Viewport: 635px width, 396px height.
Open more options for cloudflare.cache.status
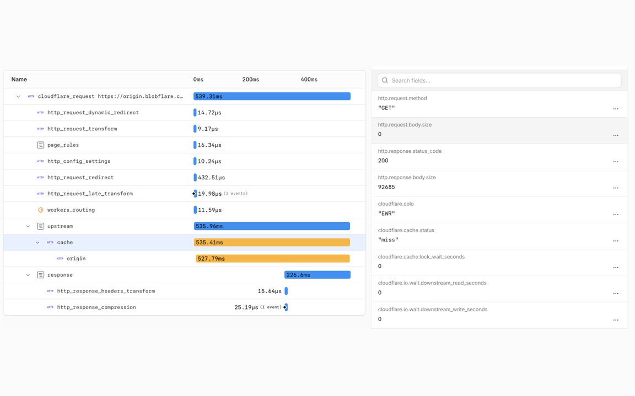[616, 241]
